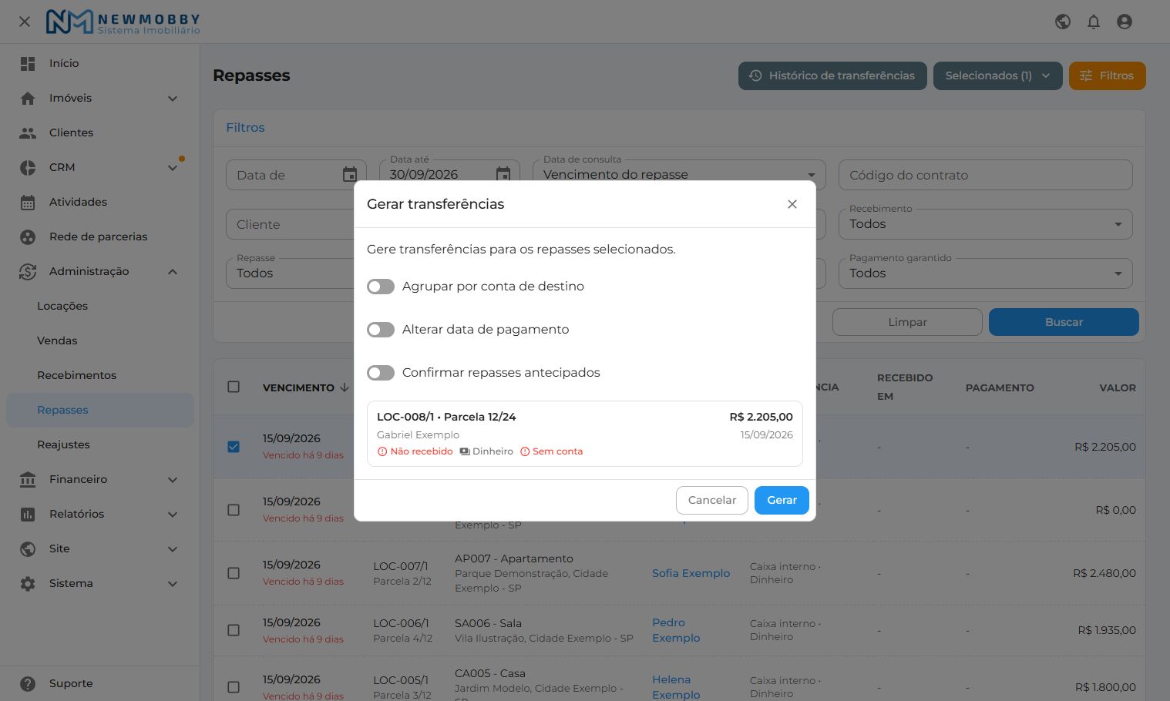Open the Recebimento dropdown
1170x701 pixels.
tap(986, 224)
